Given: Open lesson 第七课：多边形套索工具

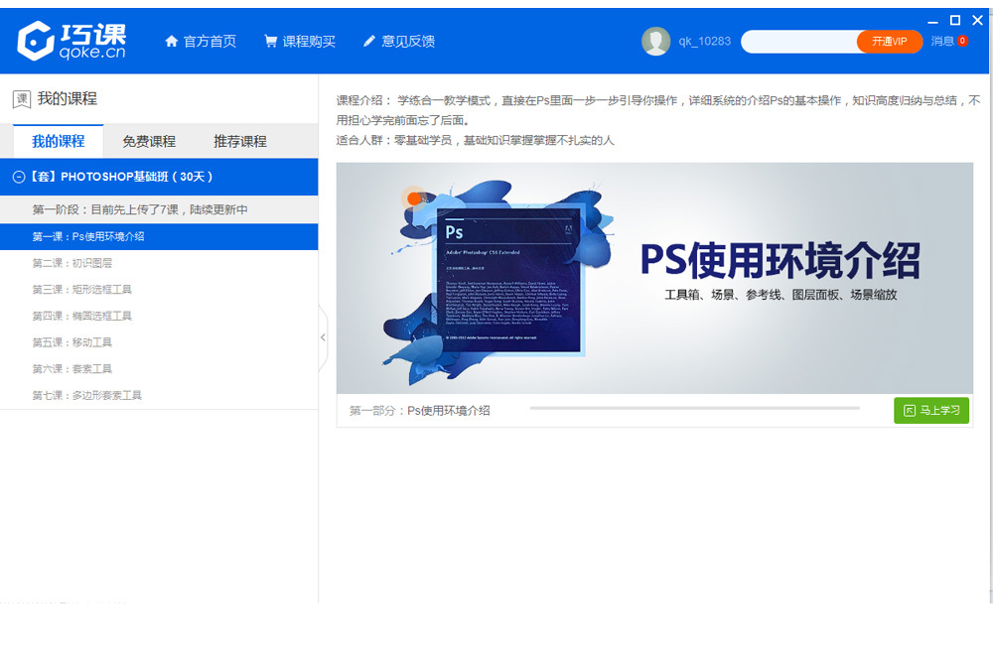Looking at the screenshot, I should pyautogui.click(x=87, y=395).
